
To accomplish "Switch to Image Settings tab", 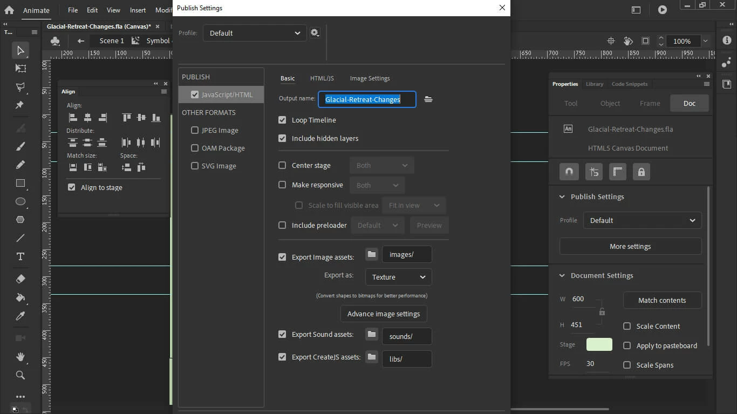I will (370, 78).
